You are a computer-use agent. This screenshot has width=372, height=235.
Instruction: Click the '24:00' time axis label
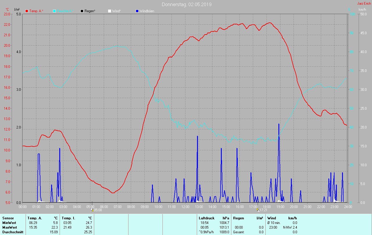coord(348,207)
